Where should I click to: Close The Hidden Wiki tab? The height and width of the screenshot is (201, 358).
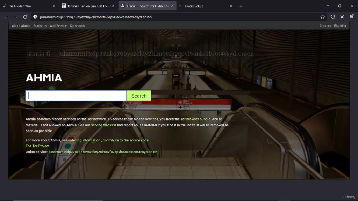click(x=54, y=6)
